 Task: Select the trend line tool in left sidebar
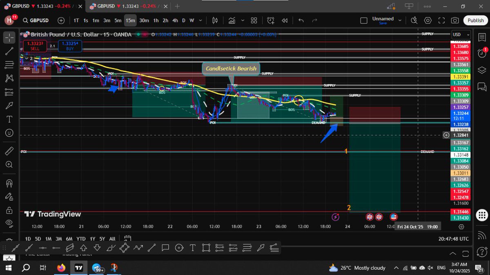tap(9, 51)
